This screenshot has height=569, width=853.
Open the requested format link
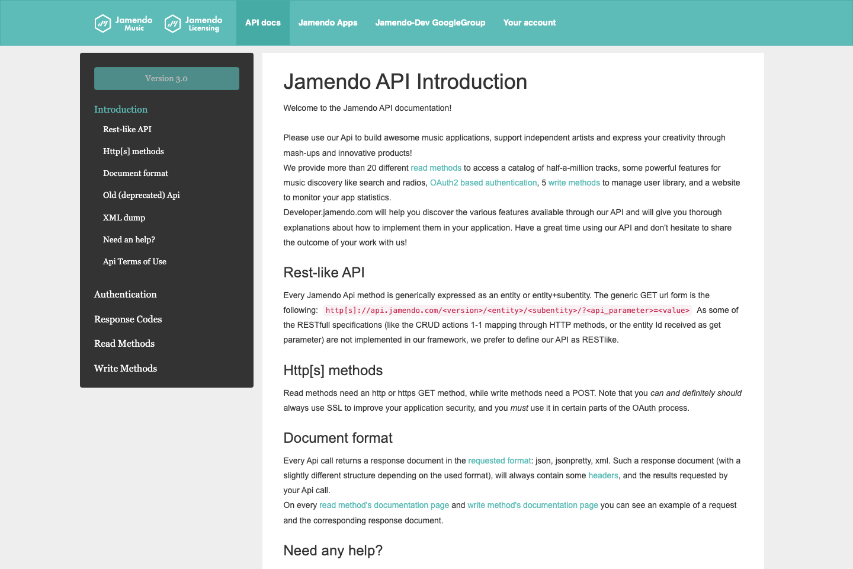tap(499, 461)
